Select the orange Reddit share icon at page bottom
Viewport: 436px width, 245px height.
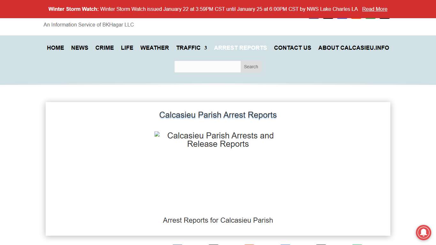click(x=249, y=244)
